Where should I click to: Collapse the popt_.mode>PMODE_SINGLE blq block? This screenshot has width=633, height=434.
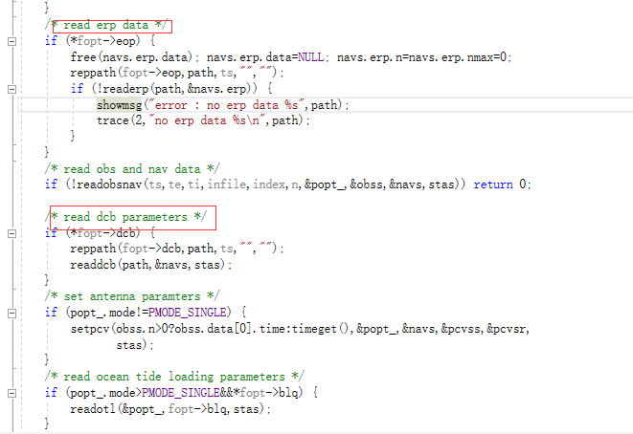[12, 393]
